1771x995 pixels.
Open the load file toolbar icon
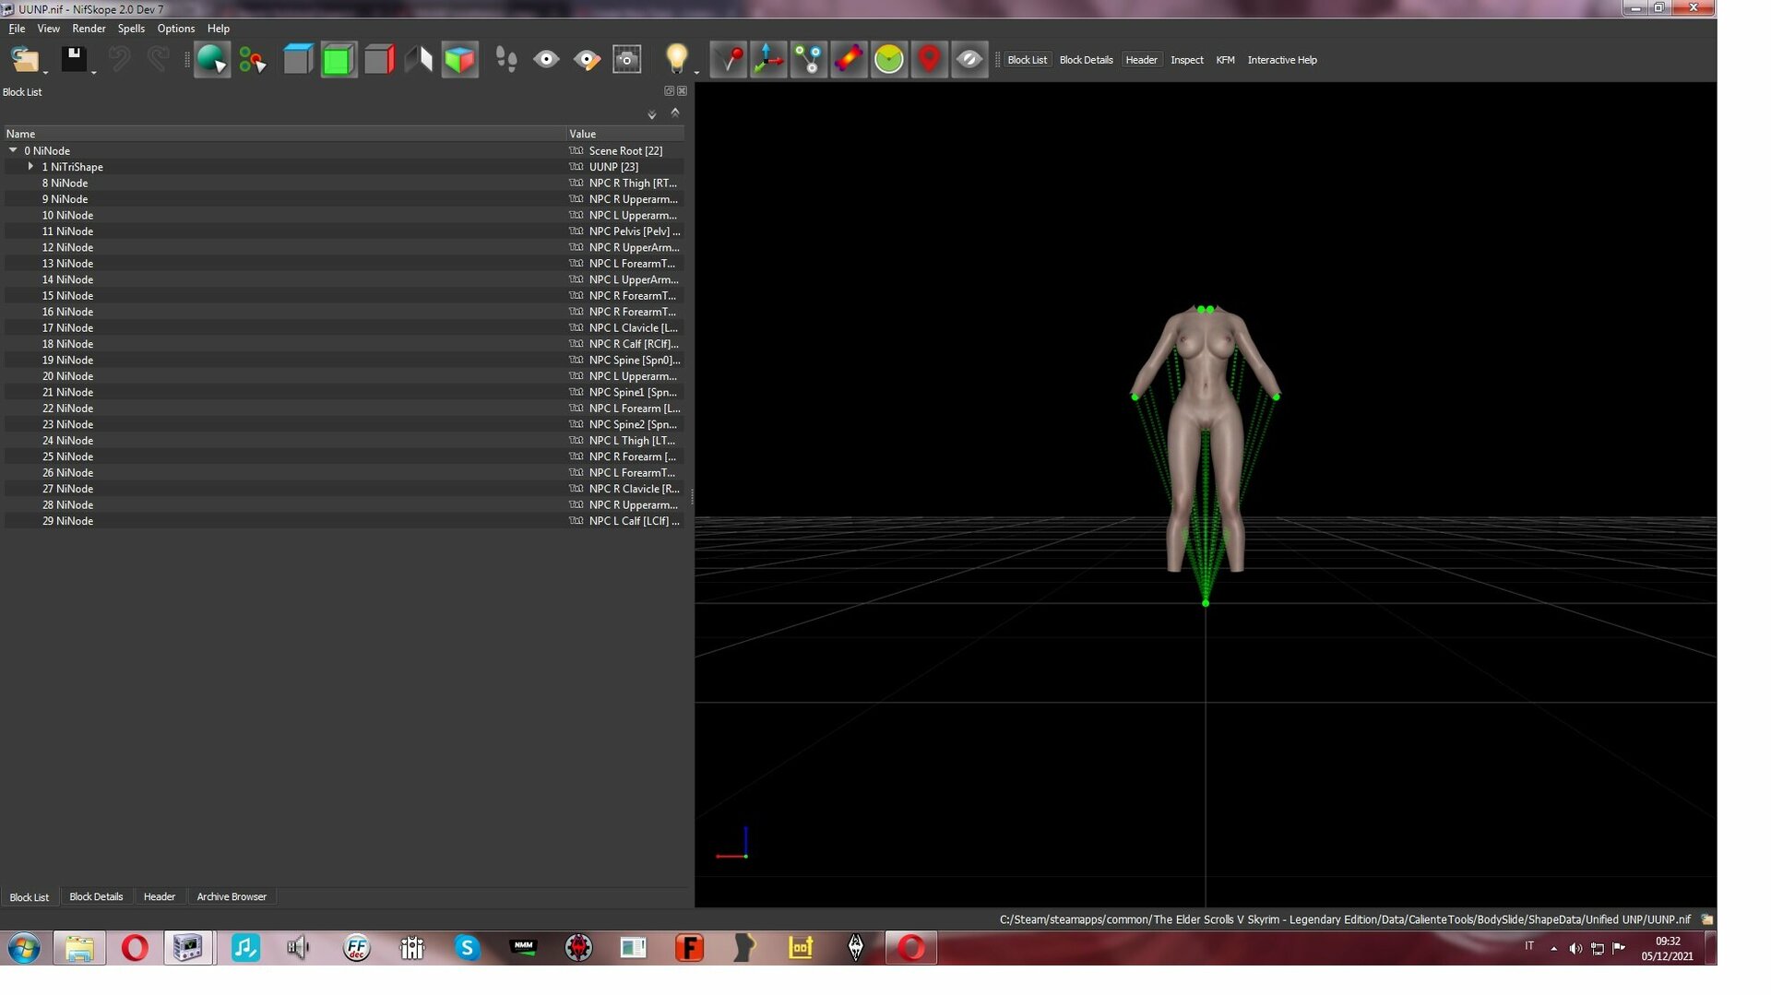[24, 60]
